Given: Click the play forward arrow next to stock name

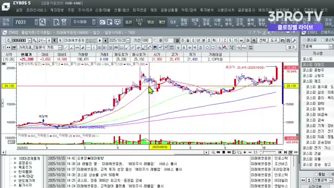Looking at the screenshot, I should pyautogui.click(x=100, y=40).
